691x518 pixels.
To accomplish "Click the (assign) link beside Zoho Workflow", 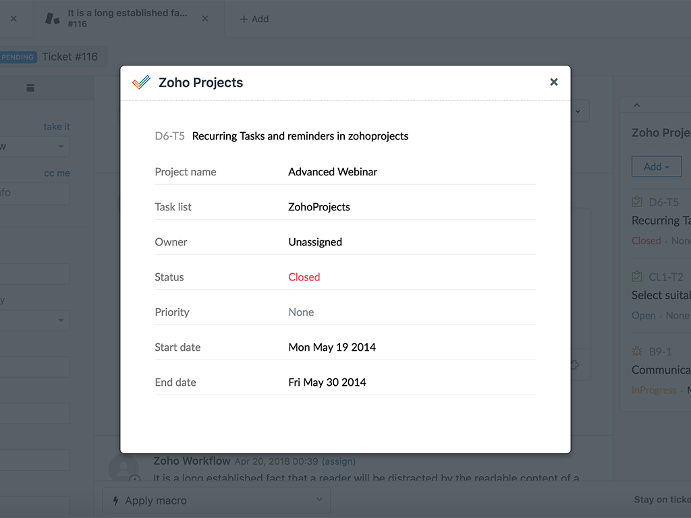I will tap(339, 461).
